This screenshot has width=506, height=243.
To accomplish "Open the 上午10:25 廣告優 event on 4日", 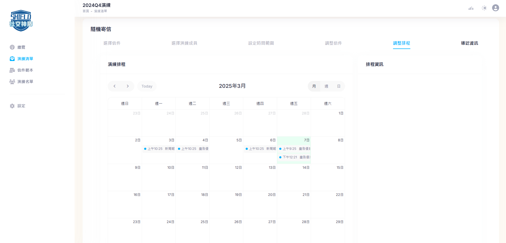I will tap(193, 149).
